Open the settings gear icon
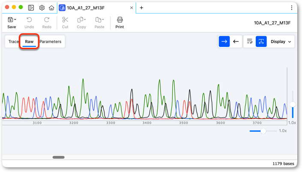Viewport: 302px width, 172px height. 42,8
